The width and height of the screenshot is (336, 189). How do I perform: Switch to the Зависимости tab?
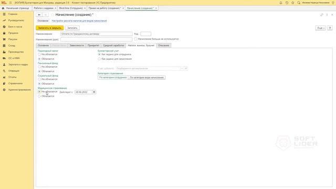[x=77, y=46]
